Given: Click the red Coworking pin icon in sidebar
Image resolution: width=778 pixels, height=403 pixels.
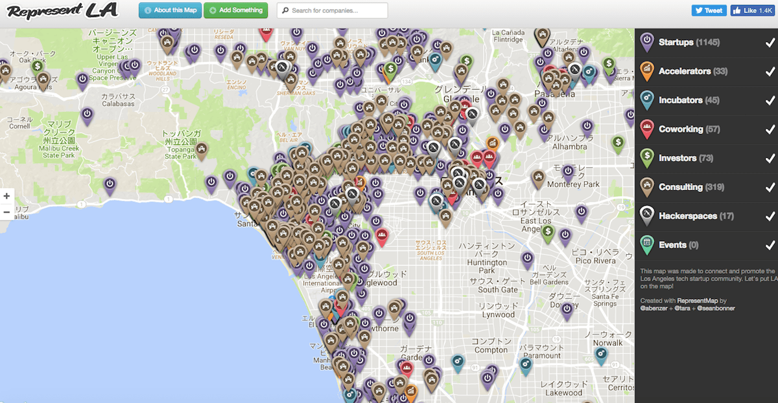Looking at the screenshot, I should point(646,129).
